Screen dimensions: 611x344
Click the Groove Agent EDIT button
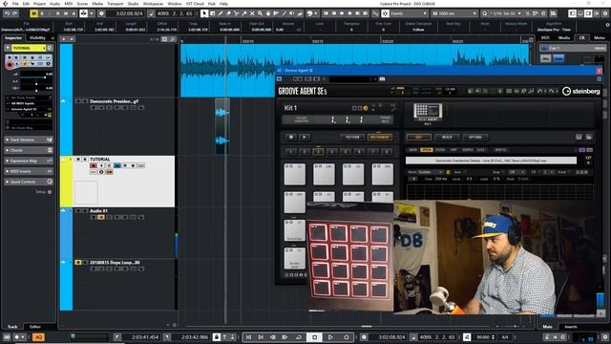418,138
